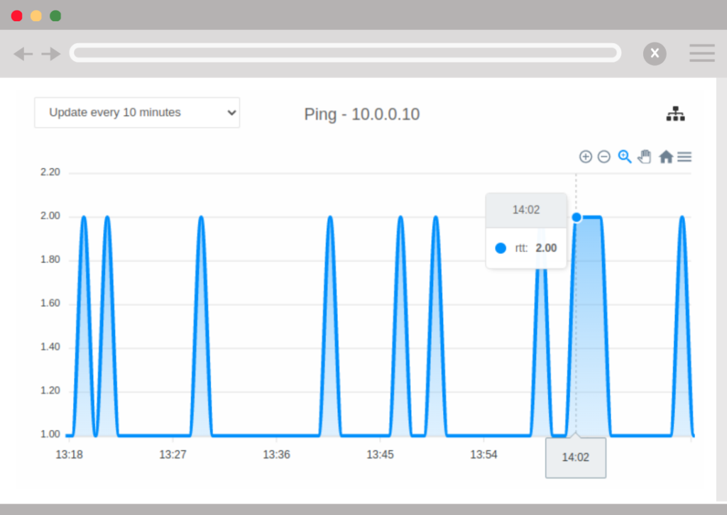Toggle pan mode on the chart
The height and width of the screenshot is (515, 727).
click(x=644, y=156)
